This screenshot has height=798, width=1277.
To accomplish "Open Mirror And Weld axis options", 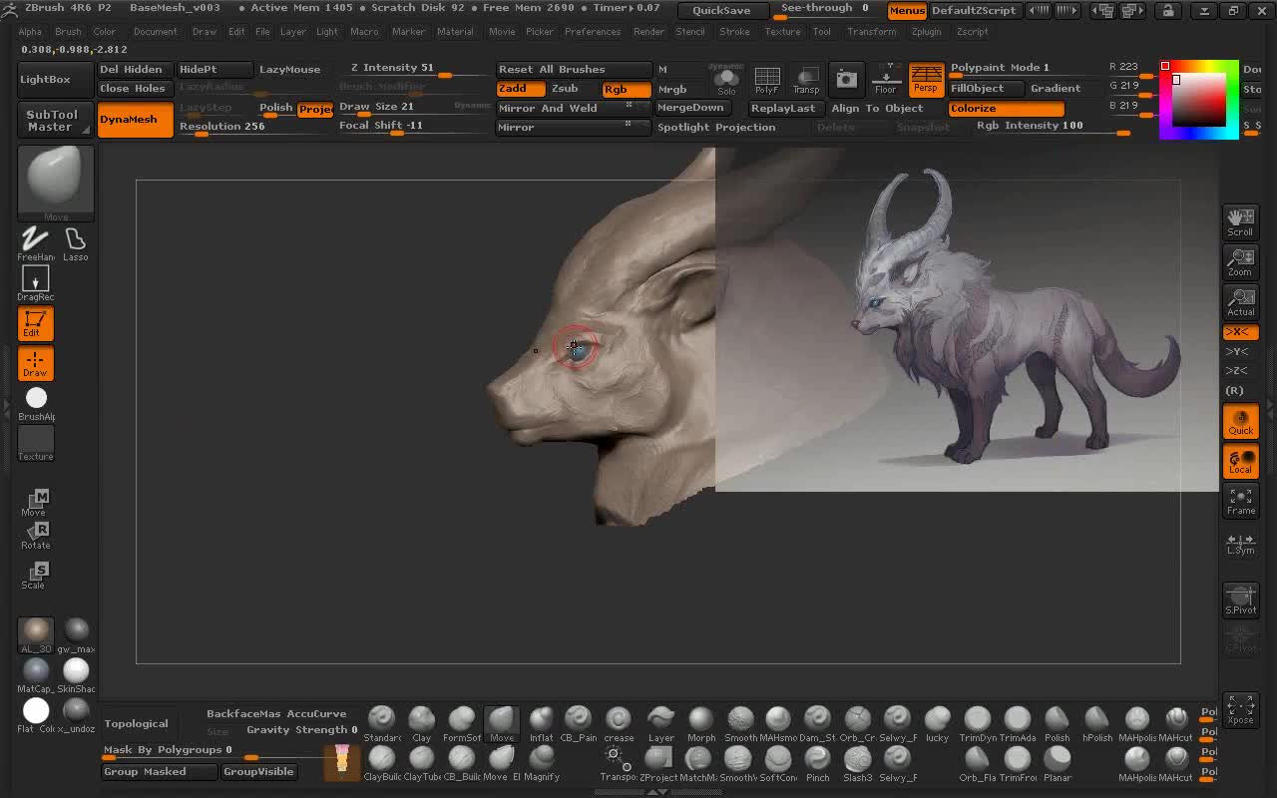I will click(629, 106).
